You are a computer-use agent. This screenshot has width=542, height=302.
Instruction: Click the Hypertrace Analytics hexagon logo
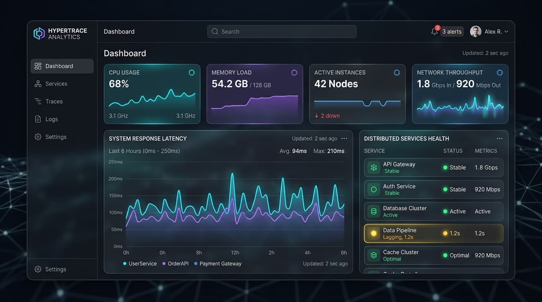coord(39,33)
